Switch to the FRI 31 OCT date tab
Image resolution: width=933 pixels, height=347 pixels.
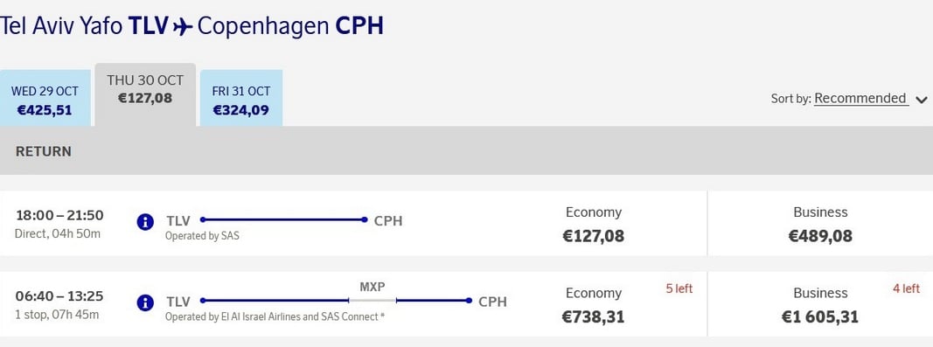click(241, 98)
